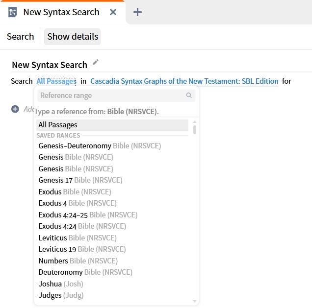Image resolution: width=312 pixels, height=308 pixels.
Task: Select Joshua (Josh) range
Action: point(112,284)
